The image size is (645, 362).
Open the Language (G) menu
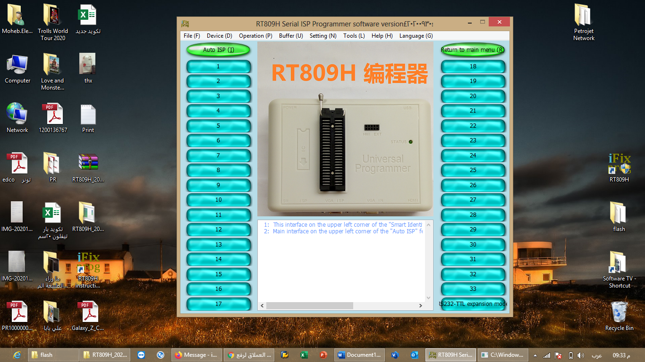[416, 36]
